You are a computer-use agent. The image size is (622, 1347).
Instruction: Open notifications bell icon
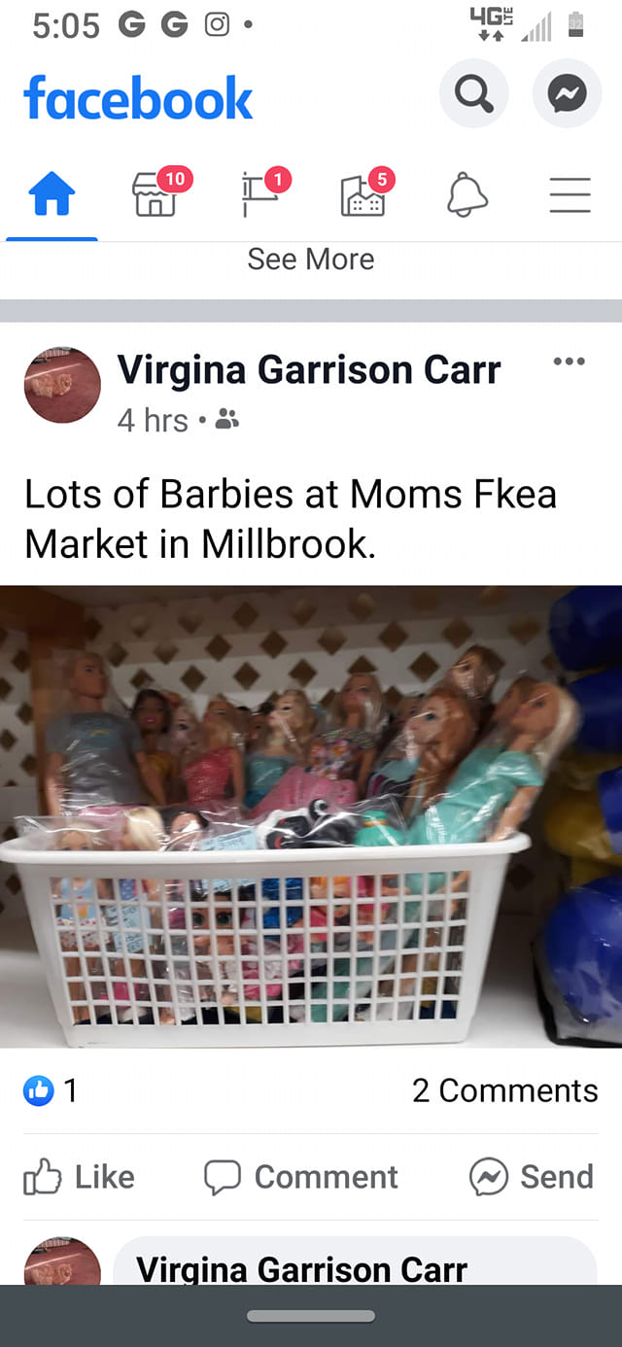point(466,194)
